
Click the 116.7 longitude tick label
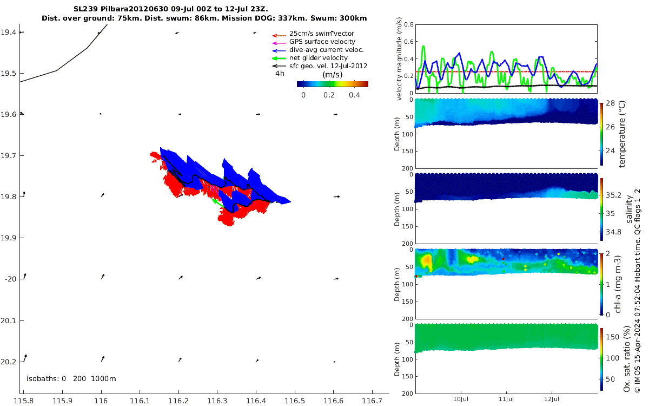tap(372, 401)
